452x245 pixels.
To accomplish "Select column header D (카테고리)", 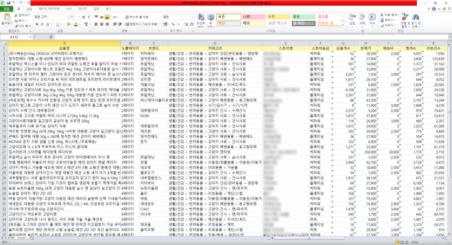I will tap(215, 43).
